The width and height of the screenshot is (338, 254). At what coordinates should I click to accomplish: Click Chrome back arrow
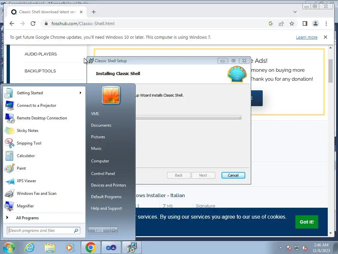click(12, 23)
